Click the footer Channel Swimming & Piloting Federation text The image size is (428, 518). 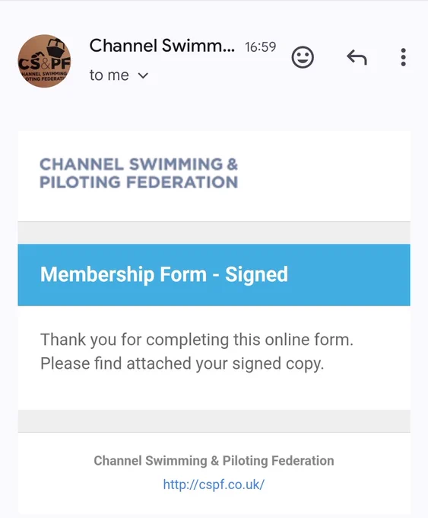[214, 461]
